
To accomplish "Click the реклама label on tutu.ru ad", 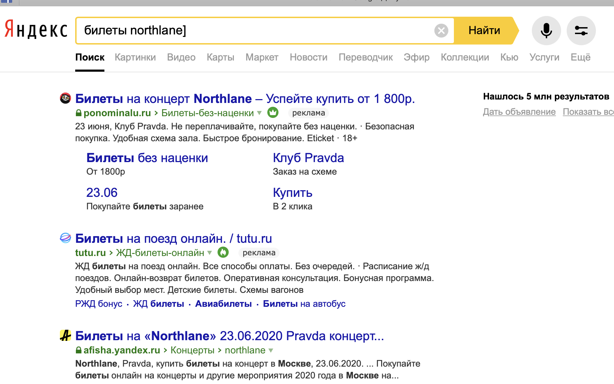I will (x=259, y=253).
